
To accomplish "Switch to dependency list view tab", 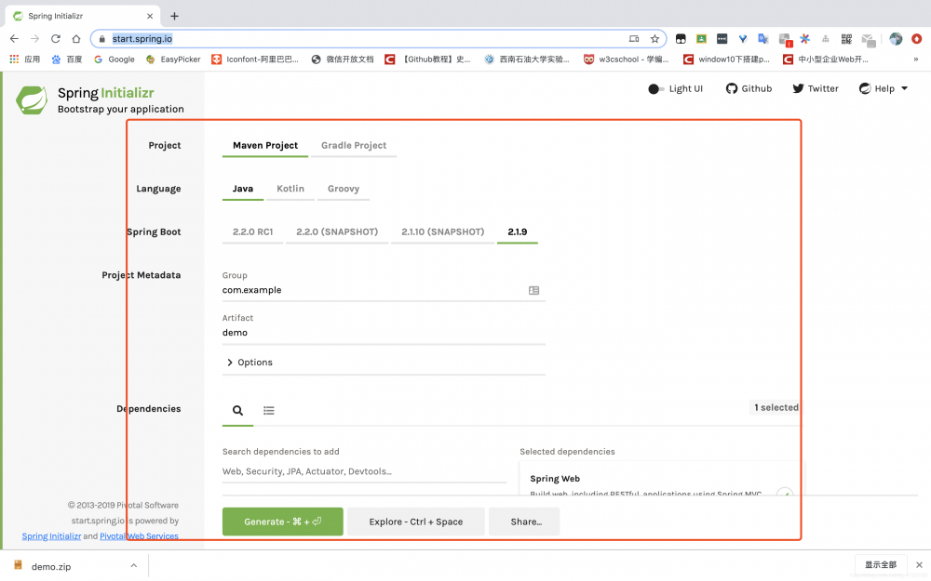I will click(x=269, y=411).
